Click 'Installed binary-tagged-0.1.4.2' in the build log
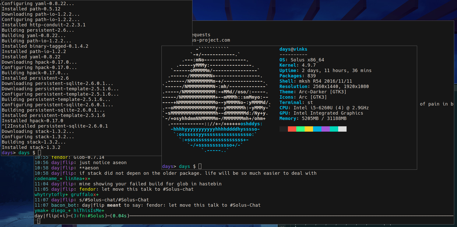The width and height of the screenshot is (457, 227). point(45,46)
